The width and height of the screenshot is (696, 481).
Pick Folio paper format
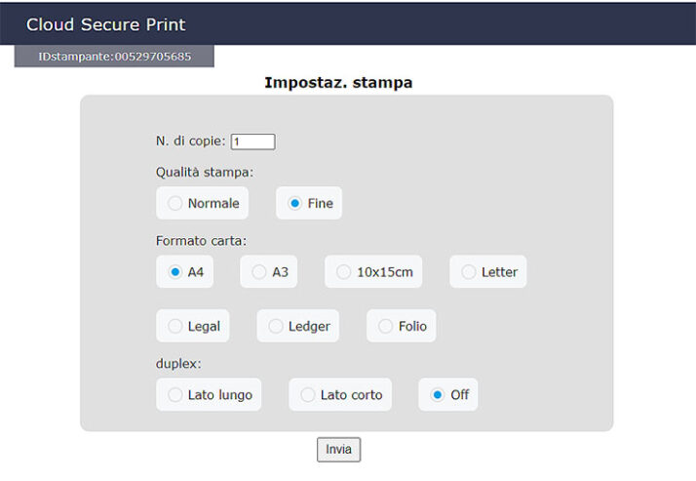(x=386, y=327)
